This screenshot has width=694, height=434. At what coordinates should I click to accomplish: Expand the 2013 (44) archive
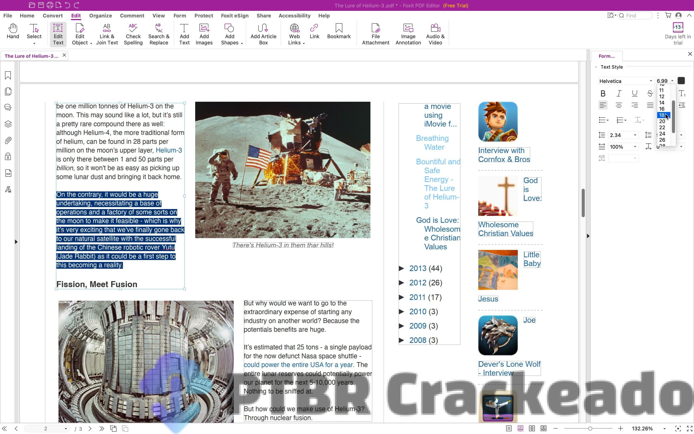tap(401, 268)
